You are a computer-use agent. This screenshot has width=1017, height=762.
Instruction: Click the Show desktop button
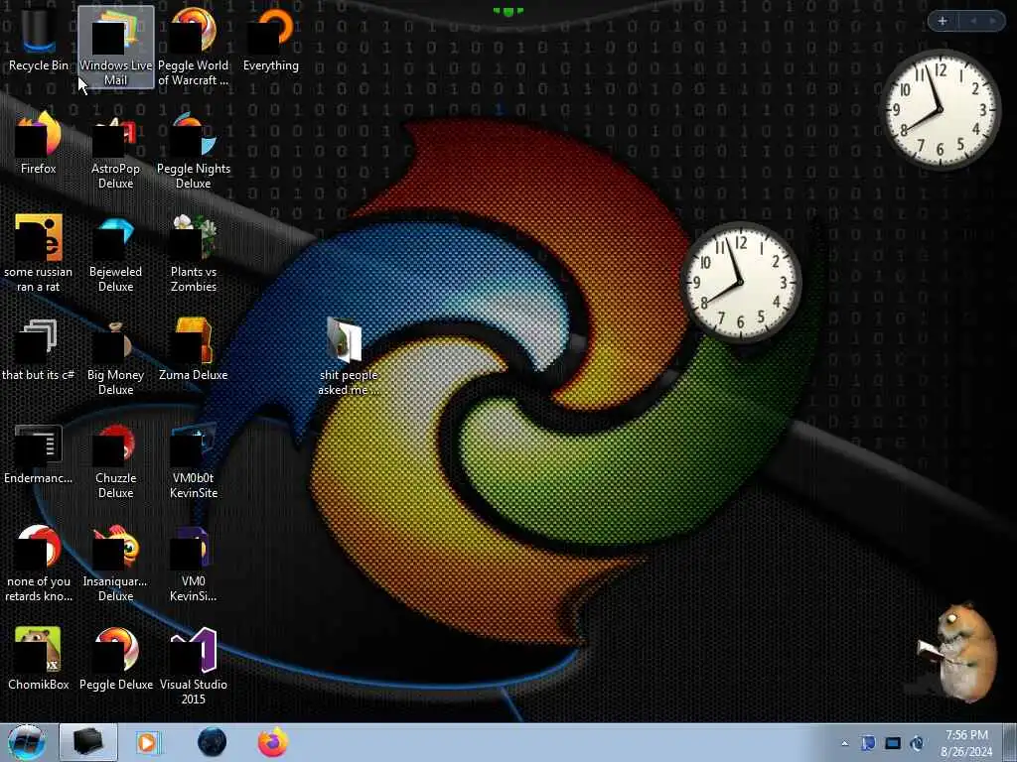click(x=1010, y=742)
